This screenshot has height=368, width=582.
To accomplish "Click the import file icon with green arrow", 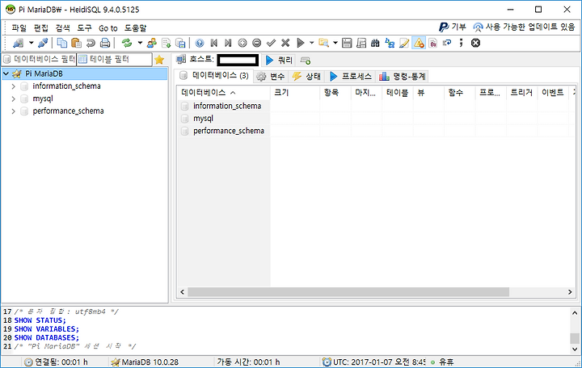I will click(167, 43).
